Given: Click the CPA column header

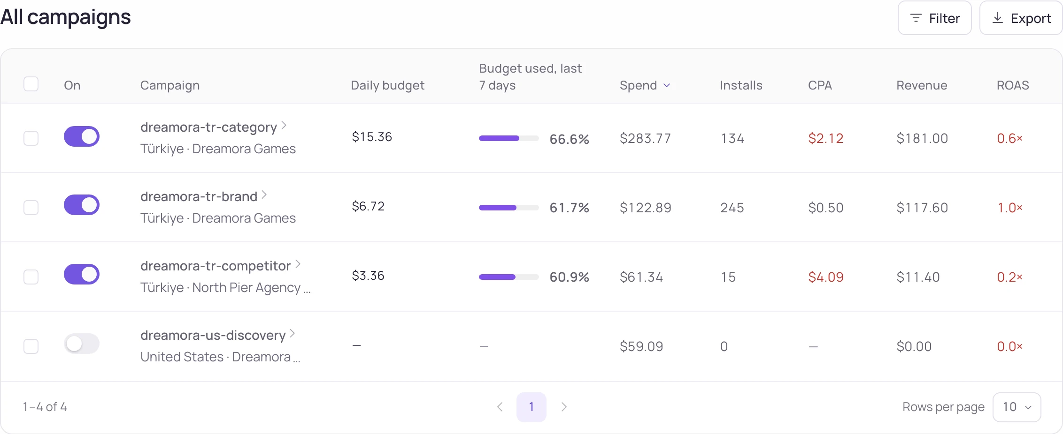Looking at the screenshot, I should pyautogui.click(x=820, y=85).
